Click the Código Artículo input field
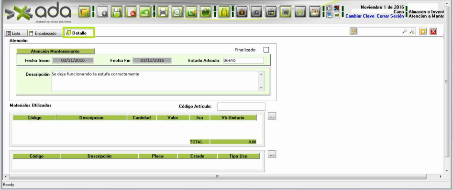Image resolution: width=453 pixels, height=190 pixels. coord(241,106)
